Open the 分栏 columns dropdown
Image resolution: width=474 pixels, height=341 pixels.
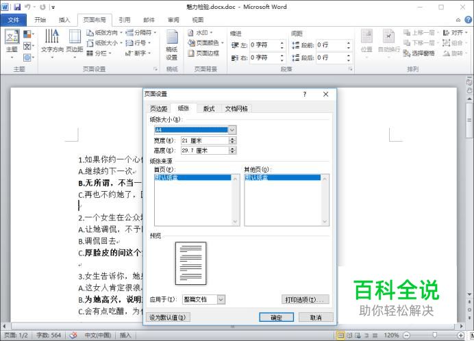pos(99,53)
